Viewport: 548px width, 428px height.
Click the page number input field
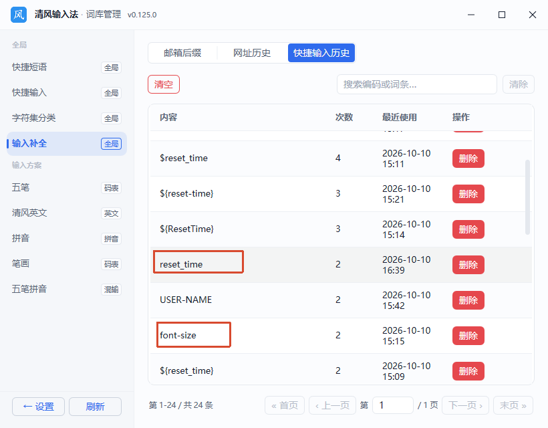coord(393,405)
